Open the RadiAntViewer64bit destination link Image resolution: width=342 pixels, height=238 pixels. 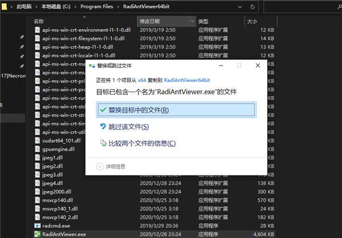click(187, 80)
